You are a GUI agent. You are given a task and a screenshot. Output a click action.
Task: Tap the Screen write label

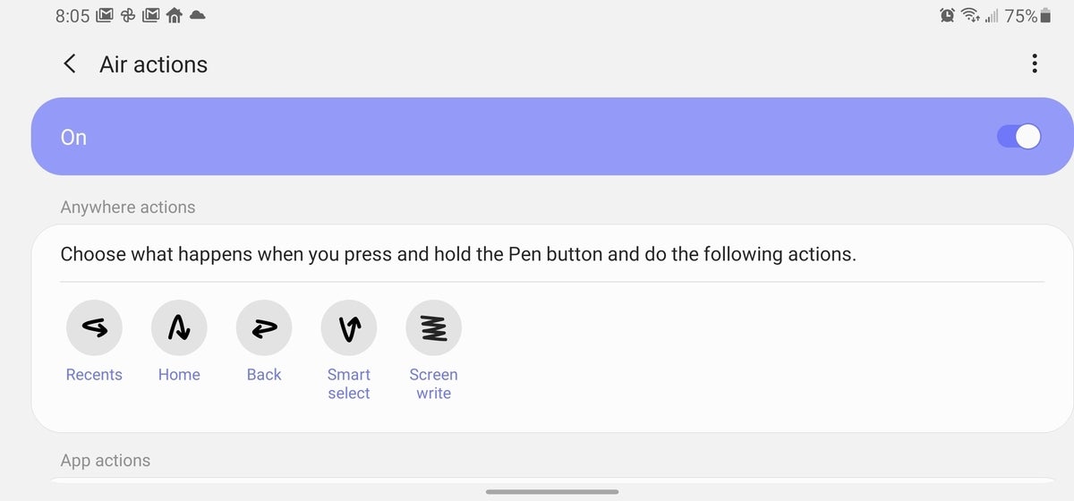tap(434, 384)
